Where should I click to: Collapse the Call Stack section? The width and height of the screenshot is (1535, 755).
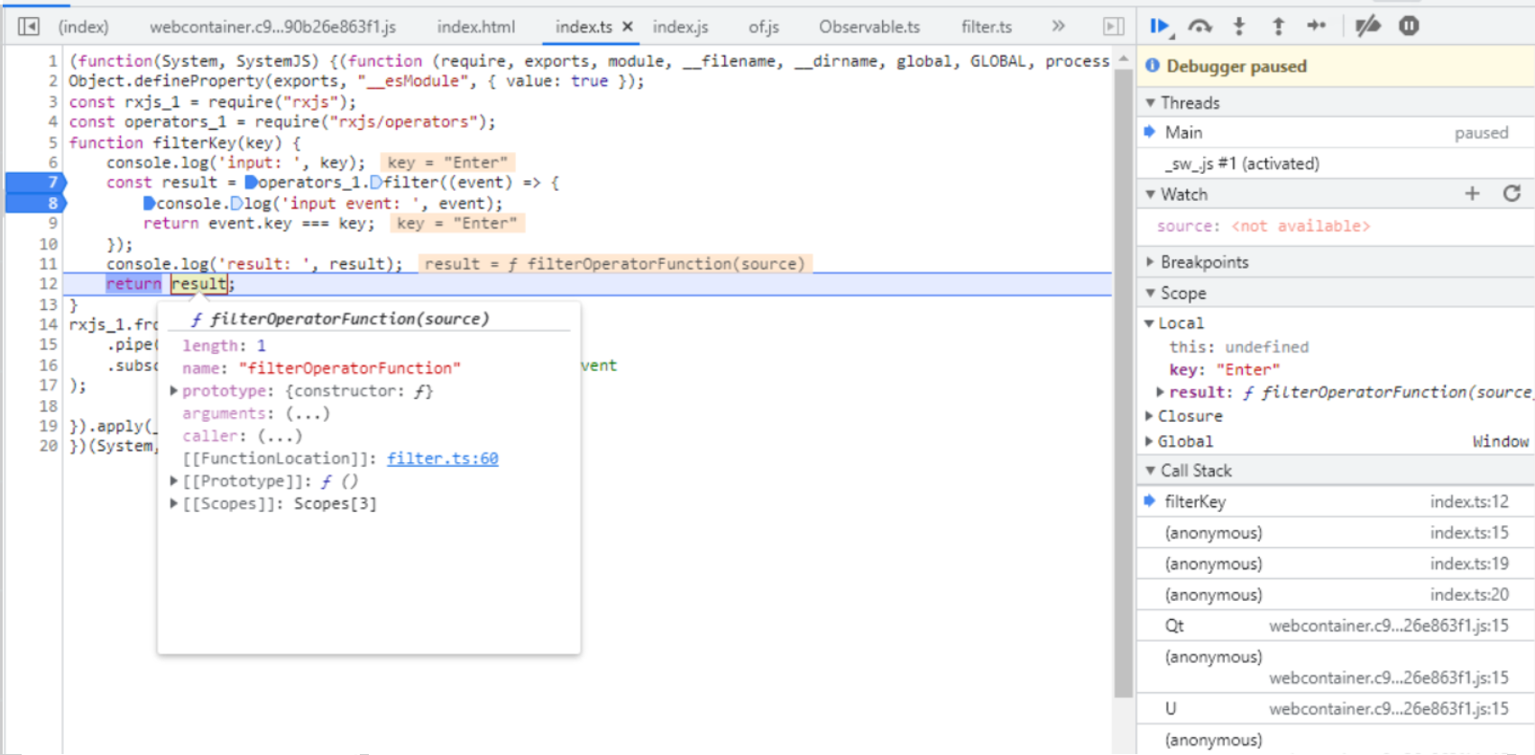(x=1151, y=470)
